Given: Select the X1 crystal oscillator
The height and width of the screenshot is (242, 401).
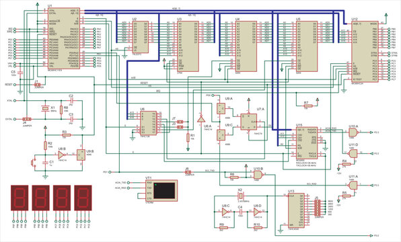Looking at the screenshot, I should [45, 109].
